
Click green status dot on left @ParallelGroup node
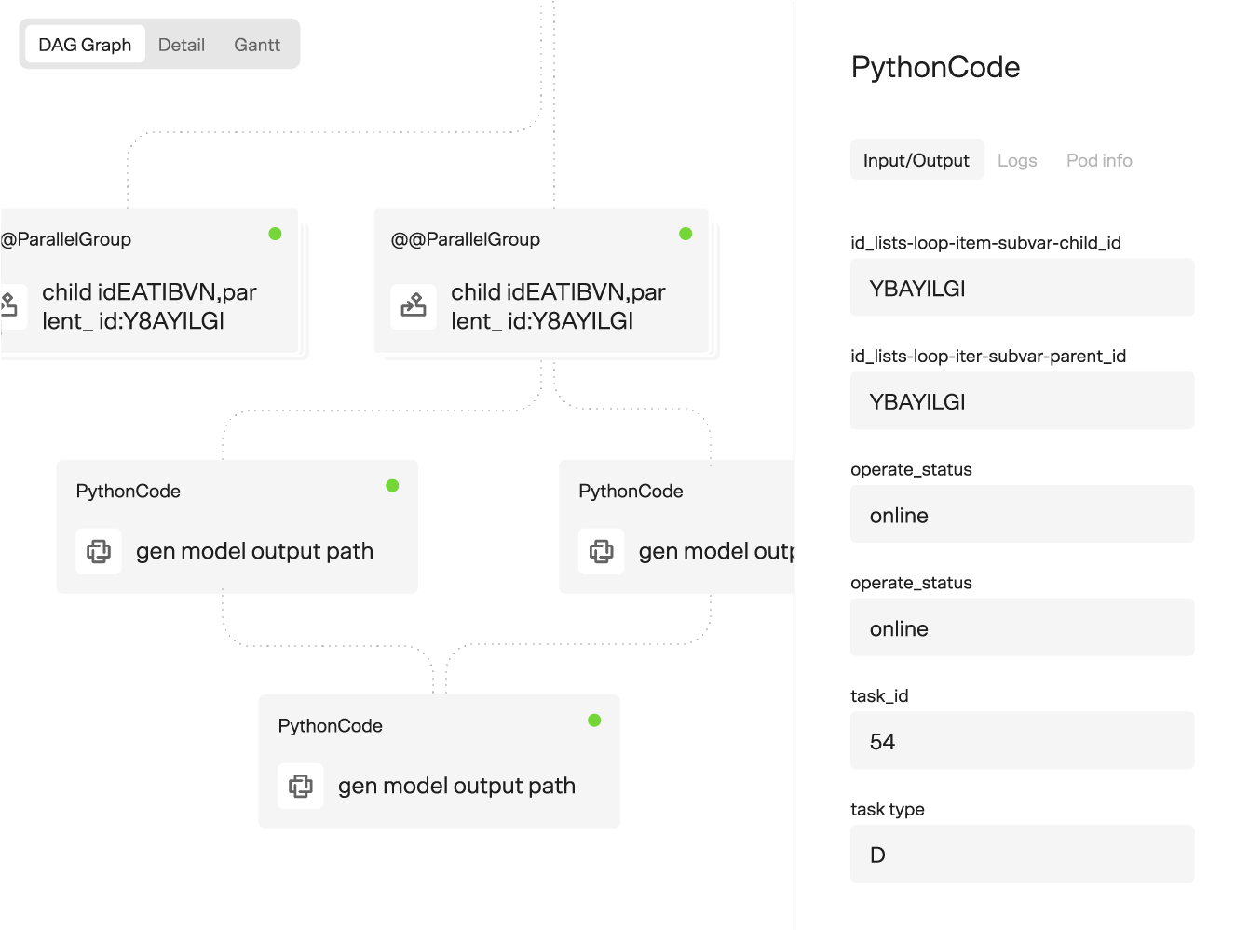tap(275, 234)
